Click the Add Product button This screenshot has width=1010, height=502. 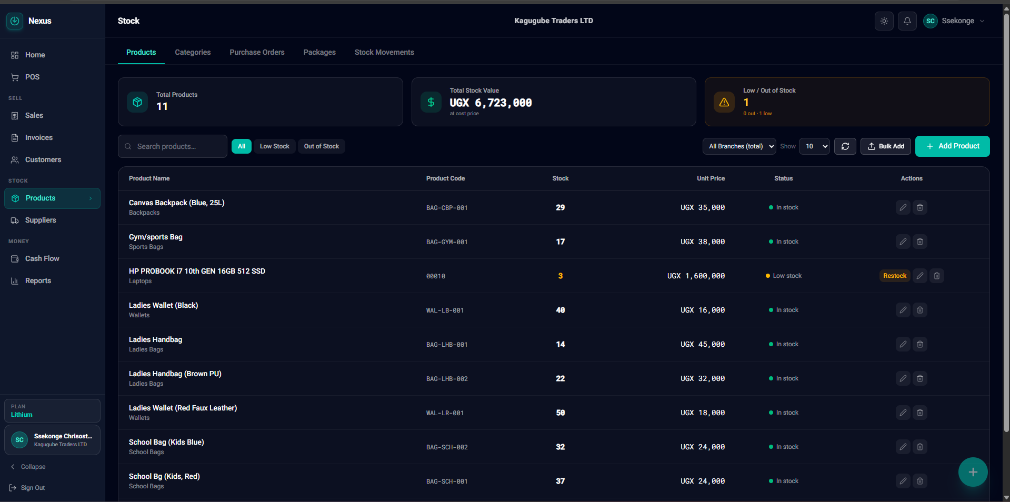point(952,146)
